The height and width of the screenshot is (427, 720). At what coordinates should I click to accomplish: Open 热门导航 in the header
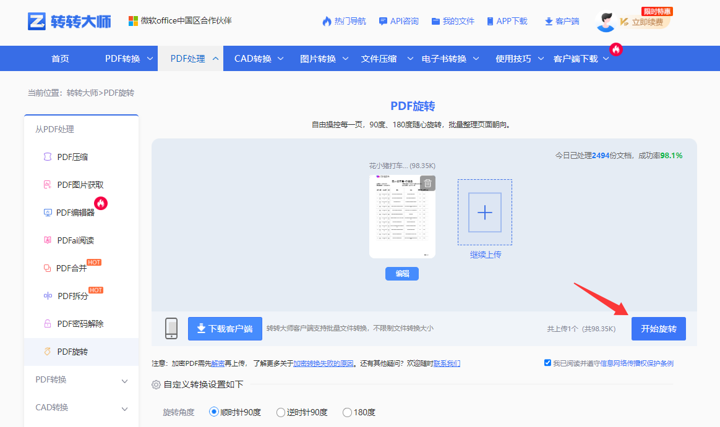pos(350,22)
